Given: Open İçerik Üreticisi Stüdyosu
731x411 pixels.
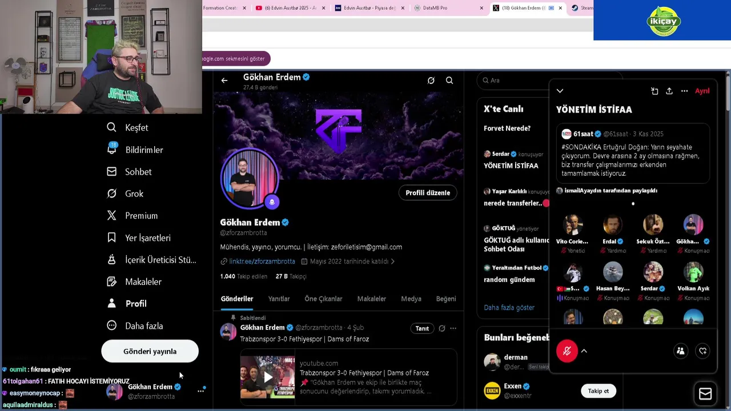Looking at the screenshot, I should [x=152, y=260].
